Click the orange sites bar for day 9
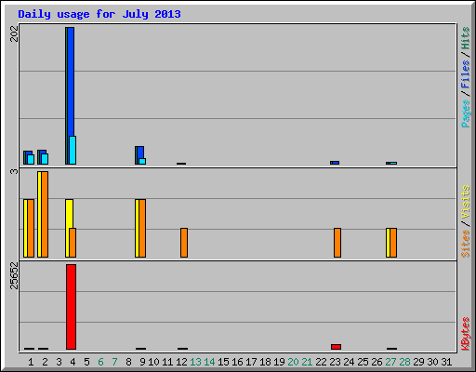Viewport: 476px width, 372px height. pos(142,228)
